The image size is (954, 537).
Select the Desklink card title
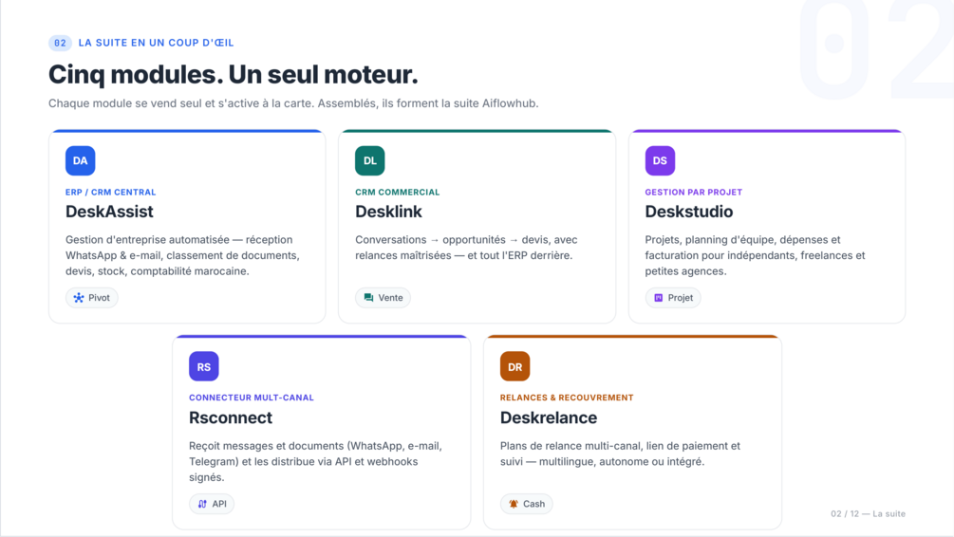[x=388, y=212]
